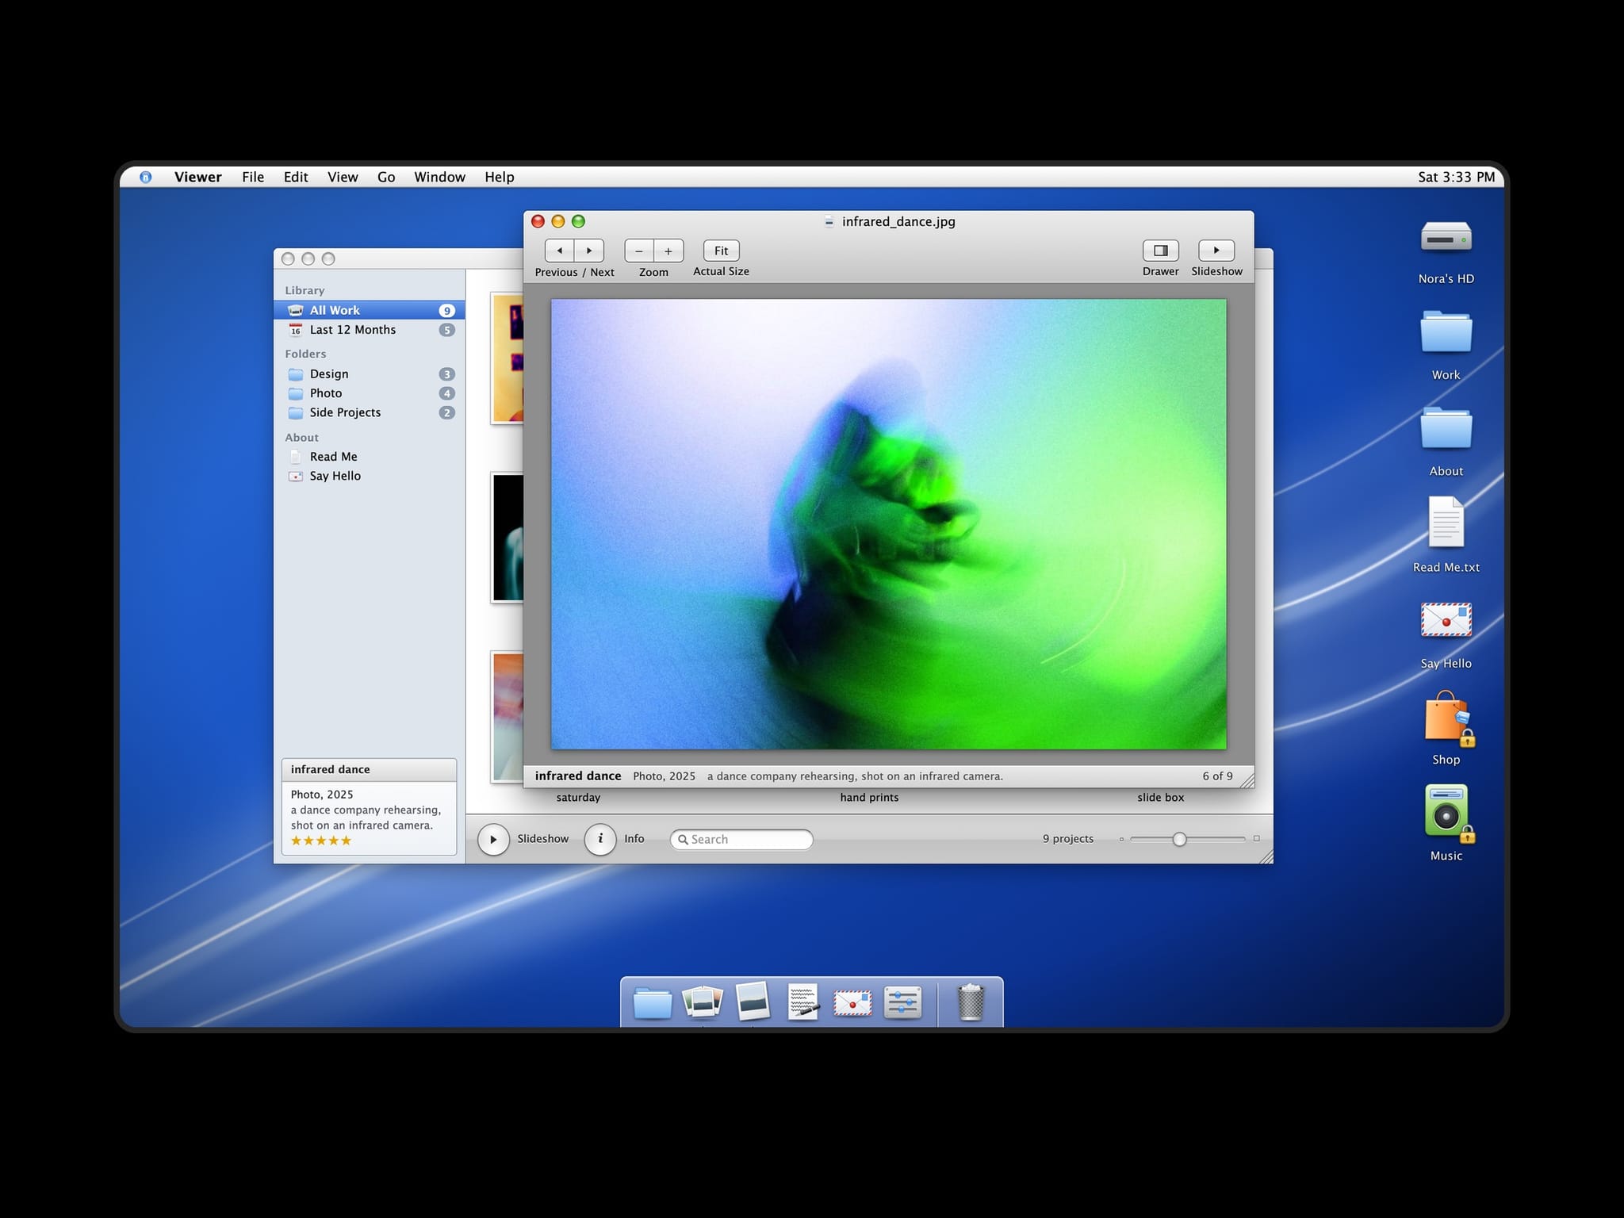1624x1218 pixels.
Task: Click the Search field
Action: pyautogui.click(x=741, y=839)
